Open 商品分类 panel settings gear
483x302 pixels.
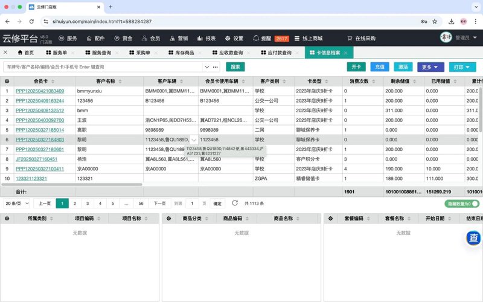(x=168, y=218)
